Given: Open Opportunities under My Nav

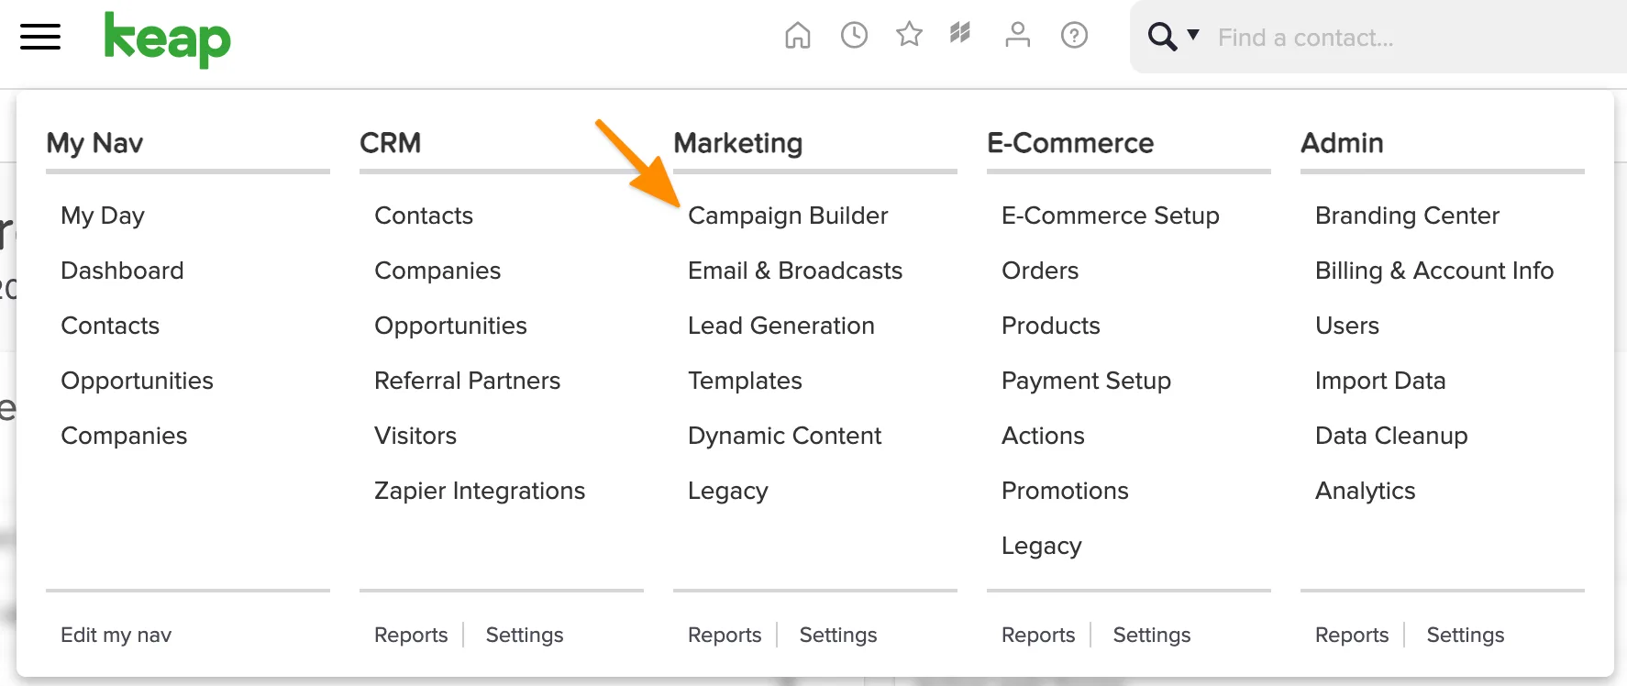Looking at the screenshot, I should (x=137, y=382).
